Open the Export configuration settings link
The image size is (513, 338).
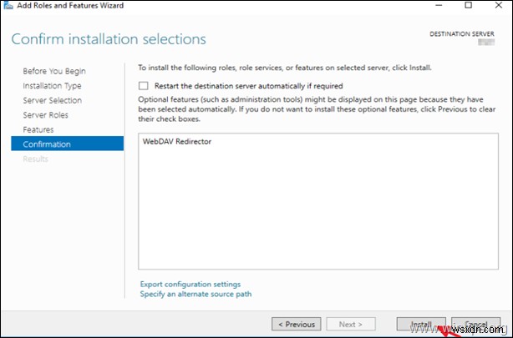point(190,285)
